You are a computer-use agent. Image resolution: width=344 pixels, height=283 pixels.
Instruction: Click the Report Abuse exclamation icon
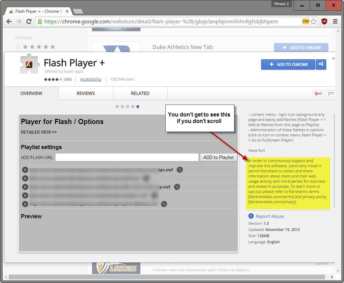coord(251,216)
